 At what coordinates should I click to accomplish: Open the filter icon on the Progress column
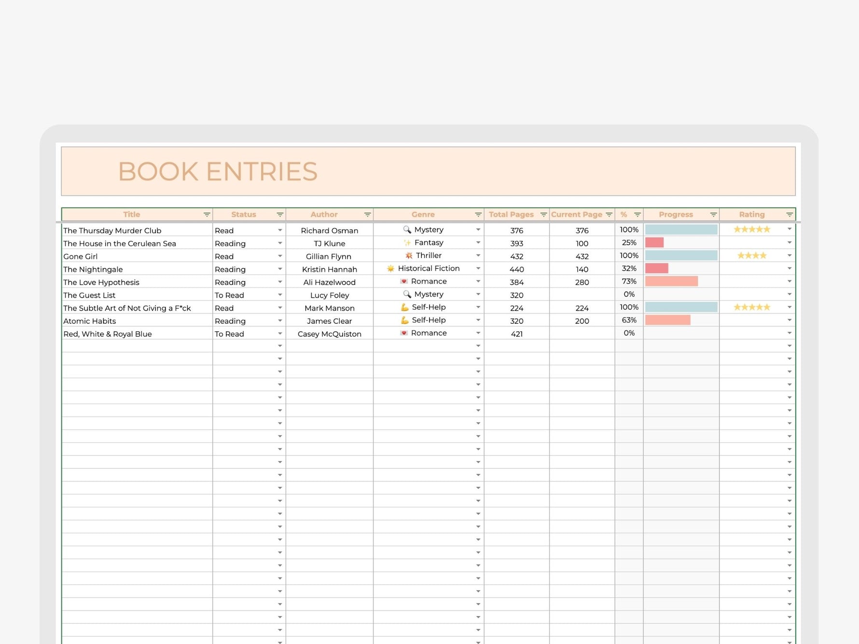click(x=713, y=214)
